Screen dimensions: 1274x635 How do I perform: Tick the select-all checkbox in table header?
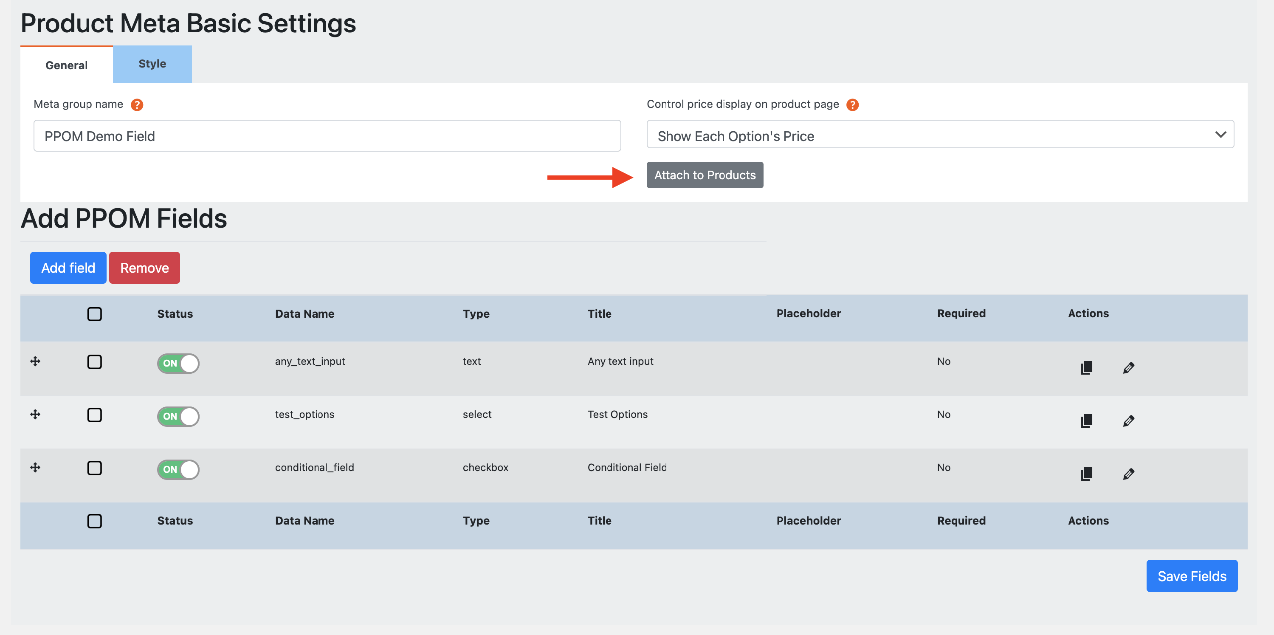point(94,314)
